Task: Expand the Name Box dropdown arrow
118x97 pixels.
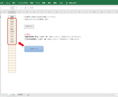Action: click(x=9, y=8)
